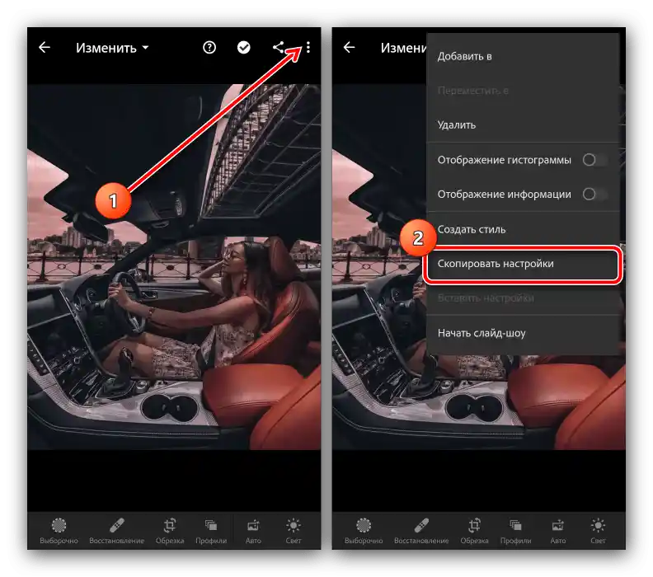Choose Добавить в menu item
Image resolution: width=653 pixels, height=577 pixels.
523,56
